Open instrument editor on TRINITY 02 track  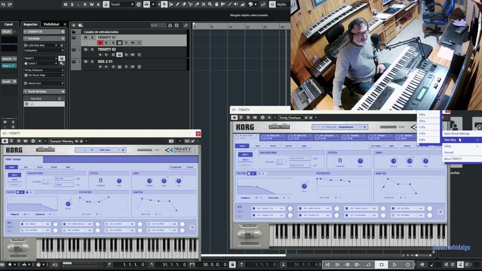tap(119, 55)
